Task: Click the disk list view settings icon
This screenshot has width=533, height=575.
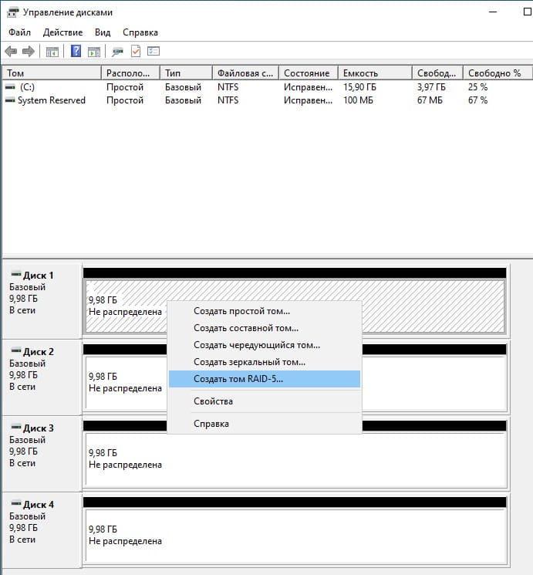Action: pos(153,52)
